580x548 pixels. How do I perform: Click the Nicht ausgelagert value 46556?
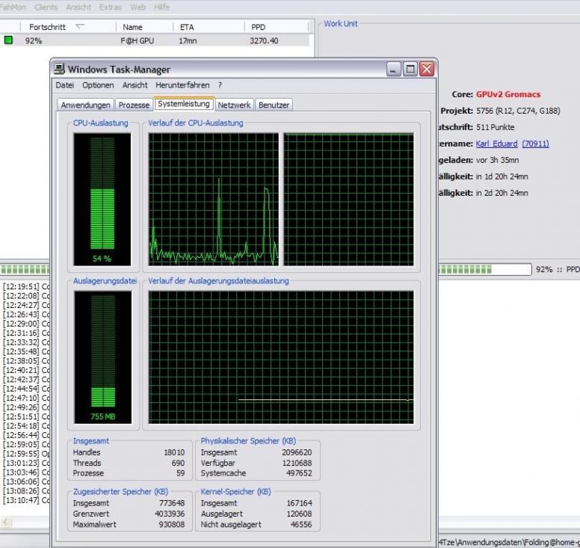click(301, 524)
